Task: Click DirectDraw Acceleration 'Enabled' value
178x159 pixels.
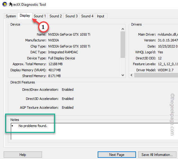Action: [x=68, y=90]
